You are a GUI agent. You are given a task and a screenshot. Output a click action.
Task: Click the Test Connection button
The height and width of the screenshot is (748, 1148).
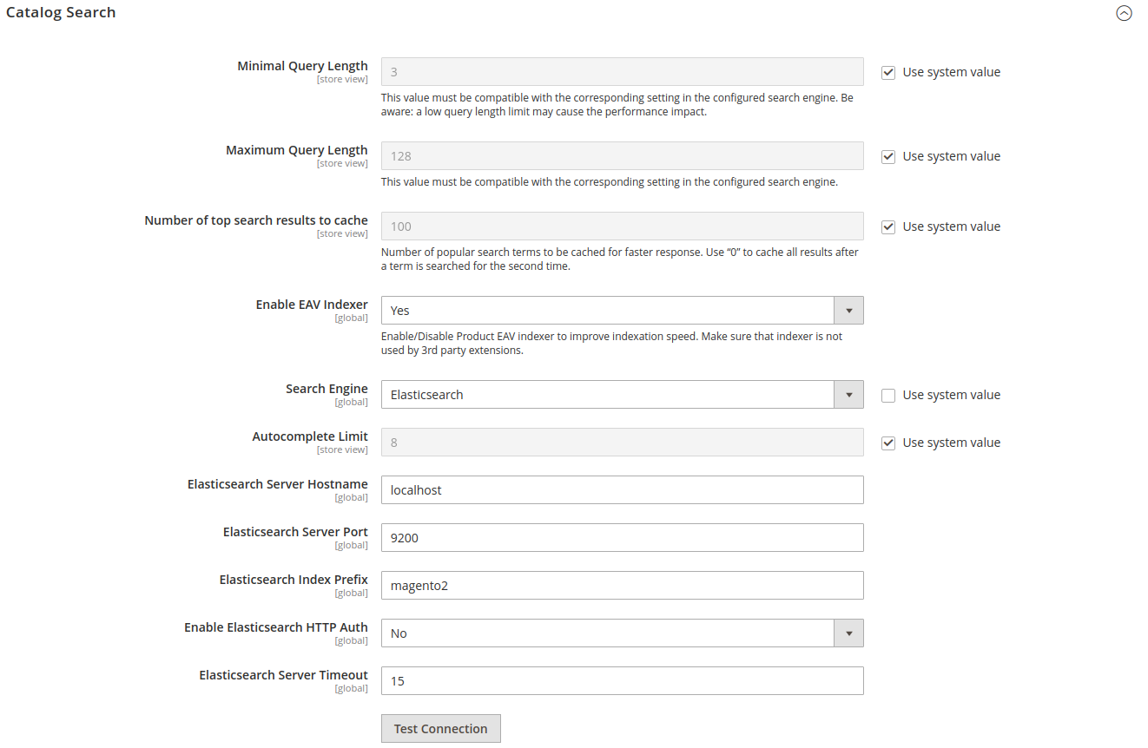[440, 729]
